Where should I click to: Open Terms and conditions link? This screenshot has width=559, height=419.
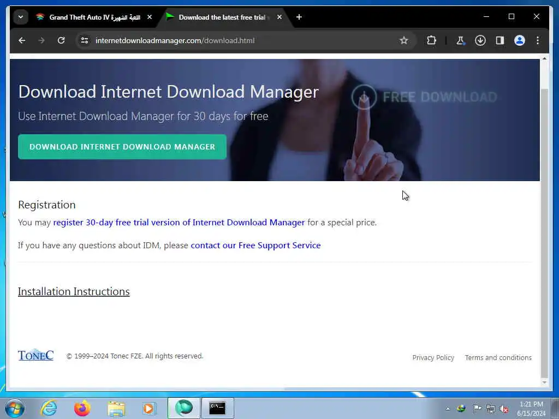coord(498,357)
